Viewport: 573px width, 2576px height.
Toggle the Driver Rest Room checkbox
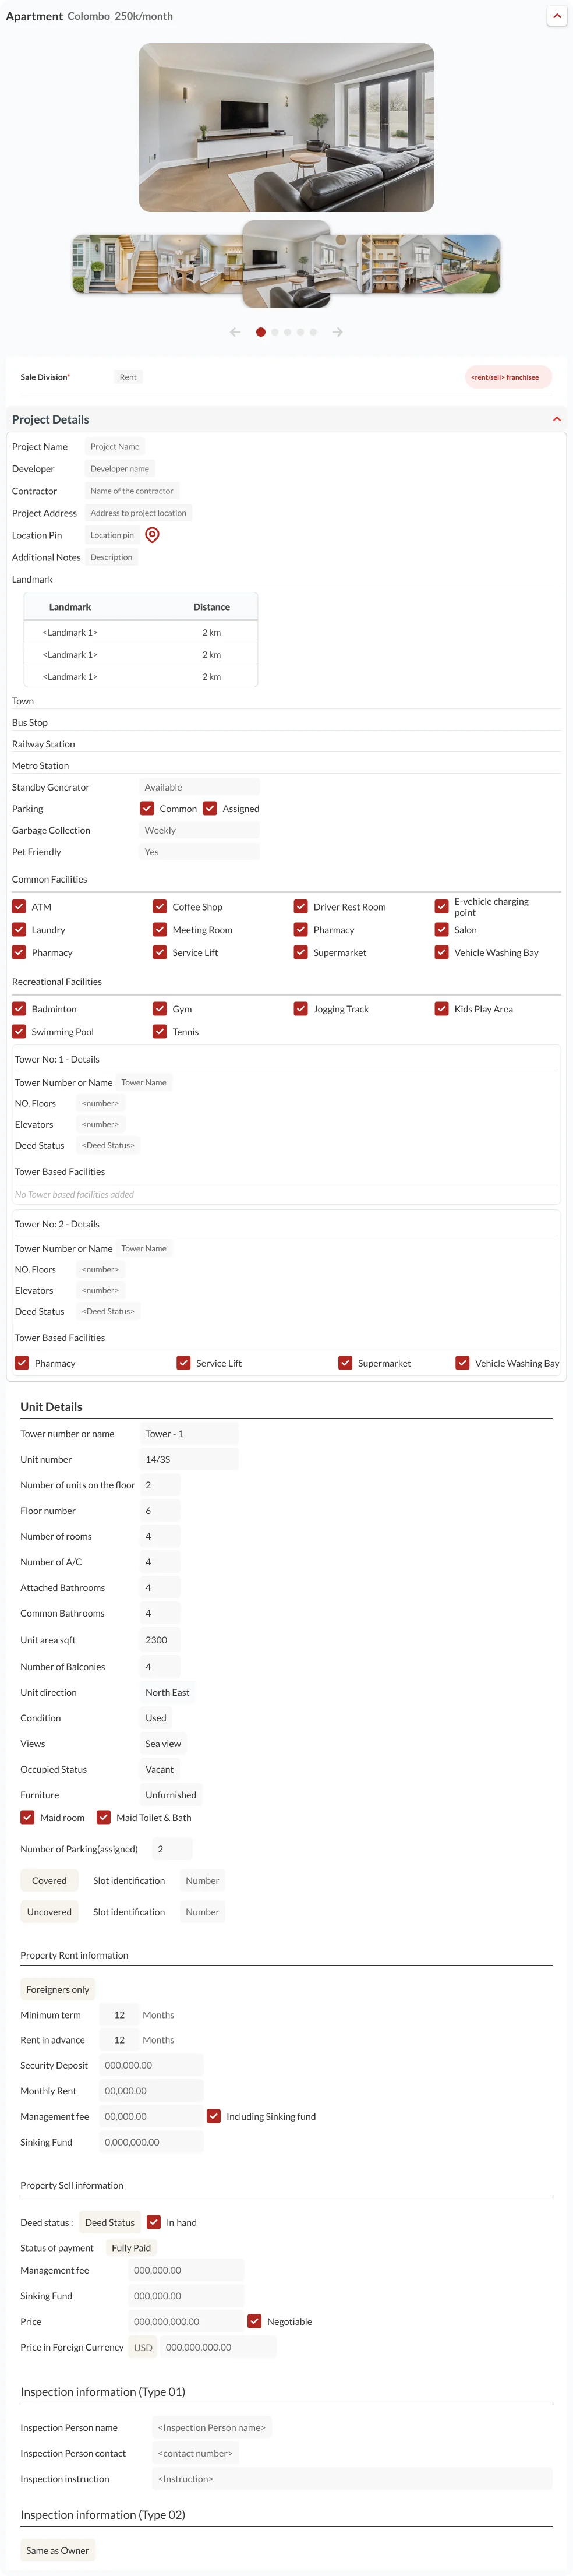[301, 906]
